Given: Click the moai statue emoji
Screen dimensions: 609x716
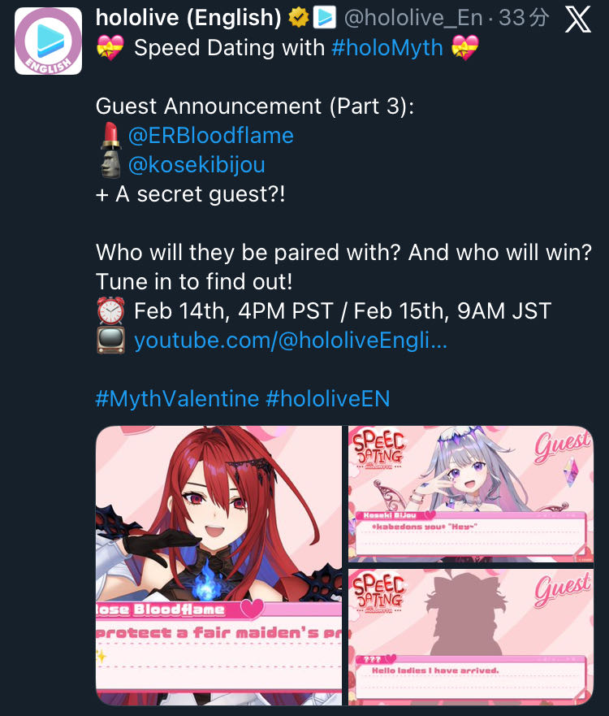Looking at the screenshot, I should point(110,164).
